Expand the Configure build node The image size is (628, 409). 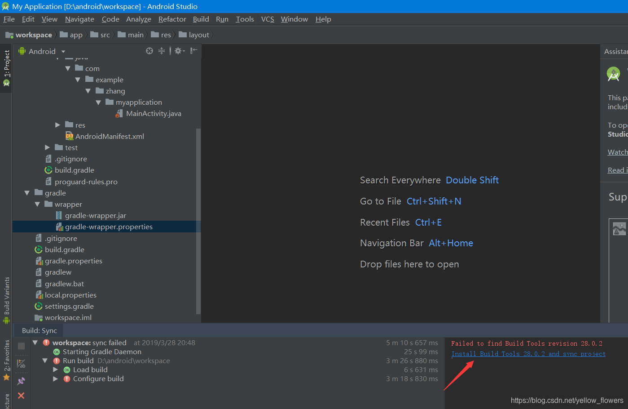tap(56, 379)
